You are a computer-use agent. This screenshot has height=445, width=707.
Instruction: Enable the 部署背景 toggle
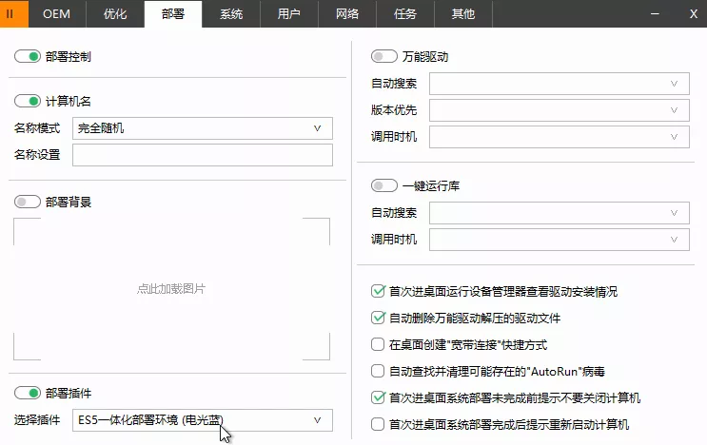[x=28, y=202]
